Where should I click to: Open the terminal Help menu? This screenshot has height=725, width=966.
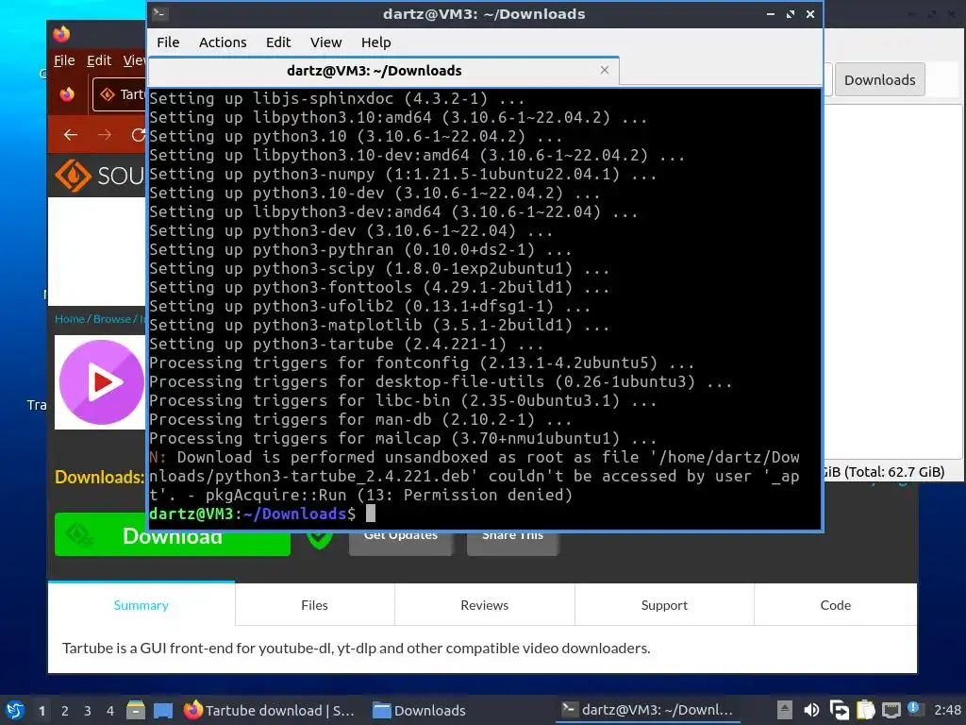(375, 42)
